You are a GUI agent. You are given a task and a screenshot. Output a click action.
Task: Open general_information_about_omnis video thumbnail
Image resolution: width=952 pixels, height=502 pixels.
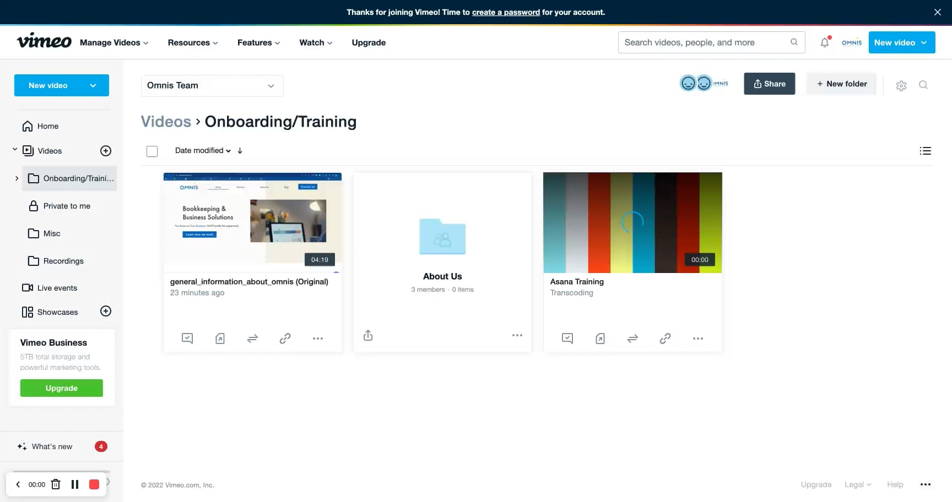(252, 222)
